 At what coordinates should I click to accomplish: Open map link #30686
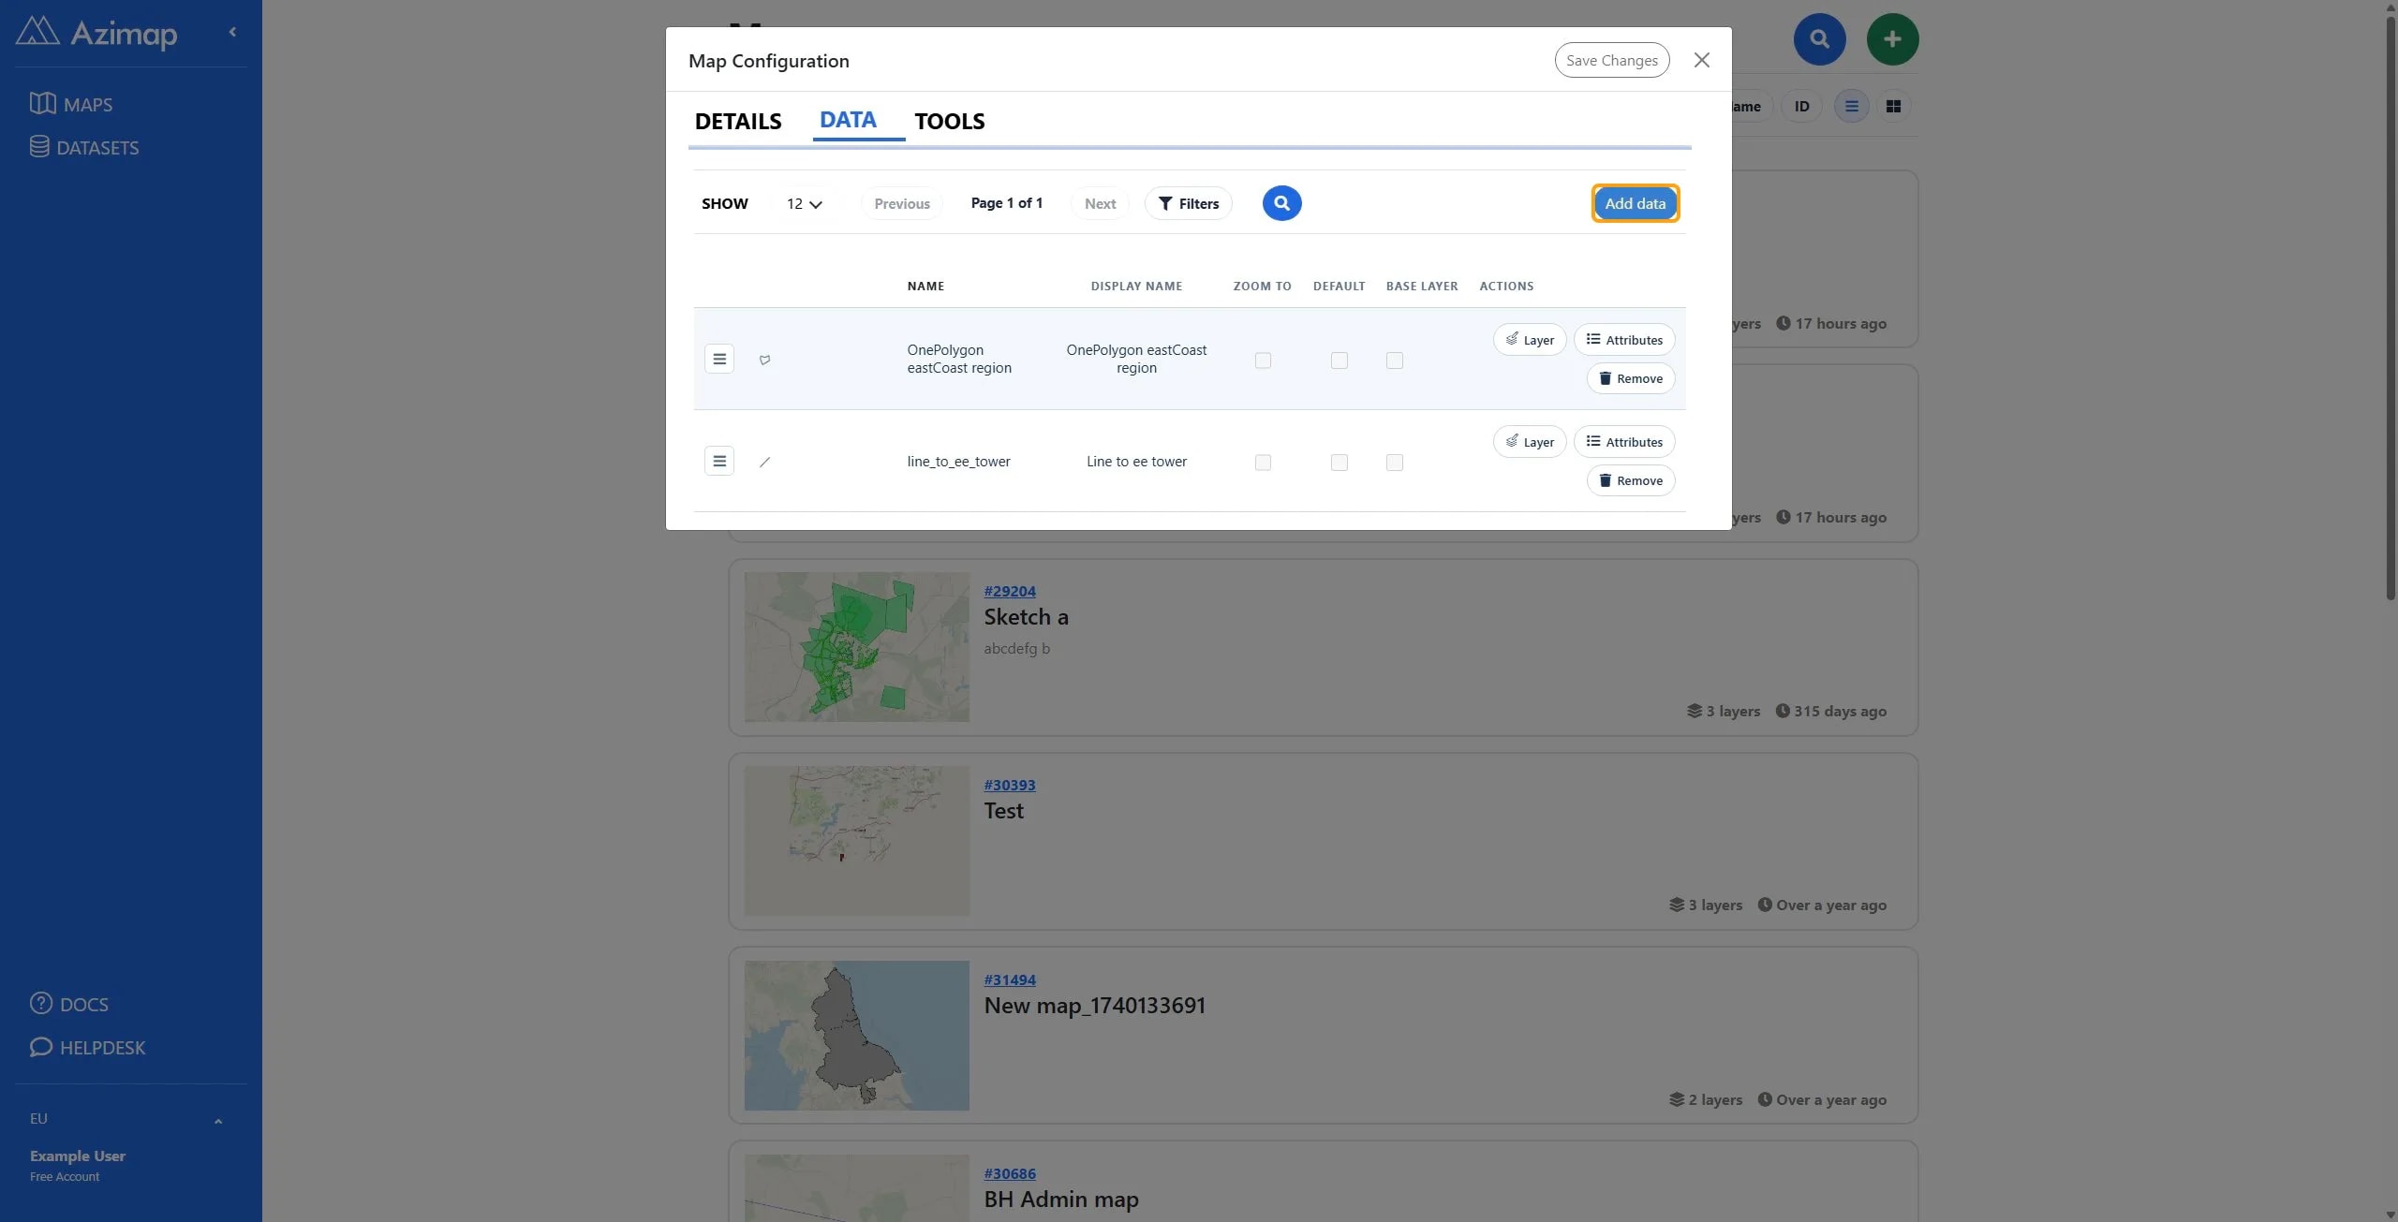pyautogui.click(x=1010, y=1173)
